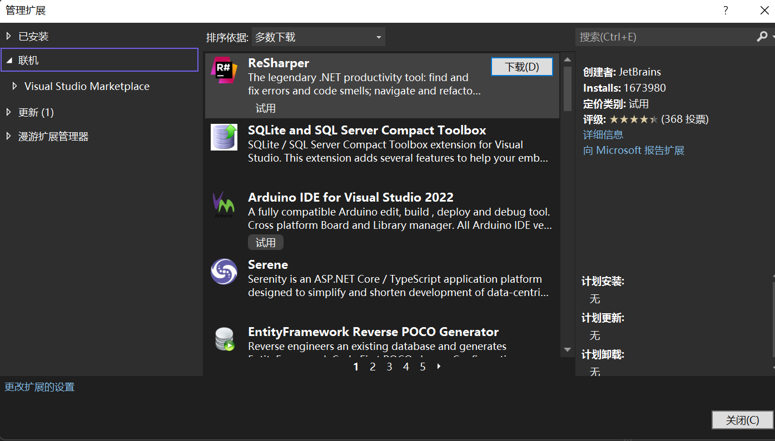The height and width of the screenshot is (441, 775).
Task: Download the ReSharper extension
Action: coord(522,67)
